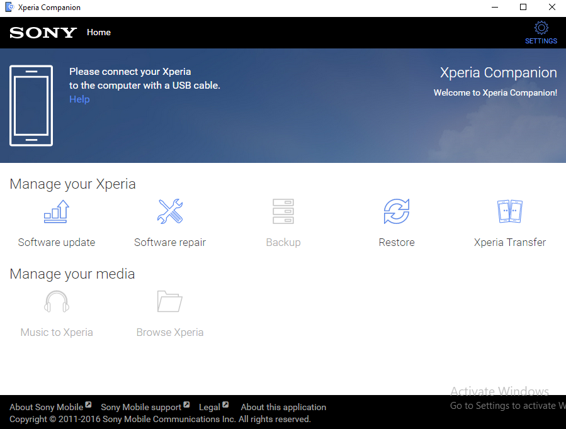The width and height of the screenshot is (566, 429).
Task: Open Music to Xperia
Action: click(x=57, y=301)
